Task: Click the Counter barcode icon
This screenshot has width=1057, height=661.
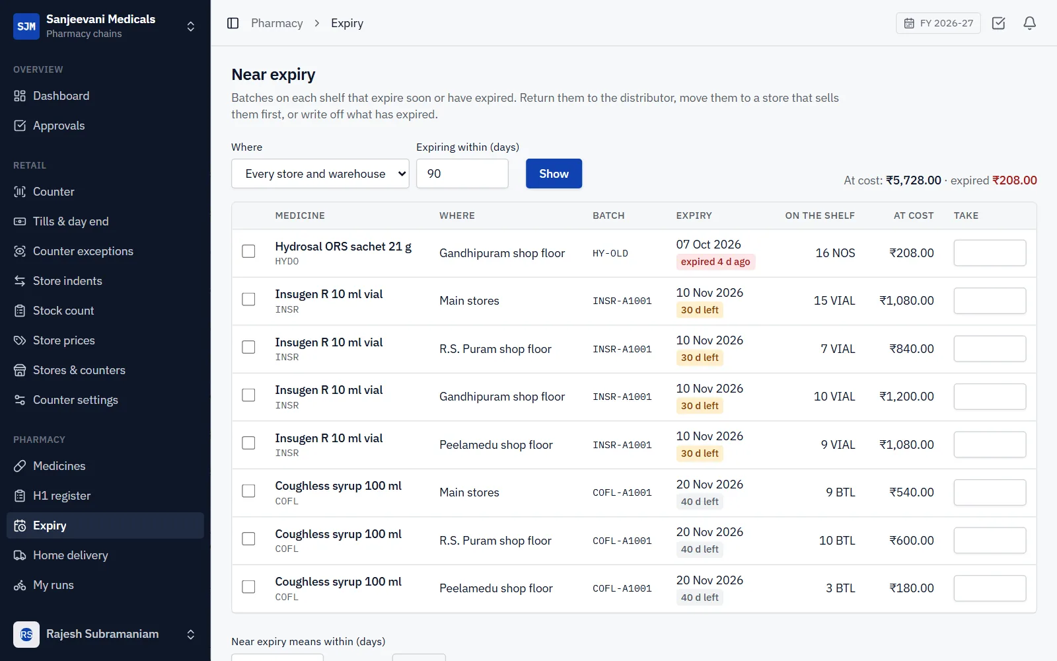Action: [20, 192]
